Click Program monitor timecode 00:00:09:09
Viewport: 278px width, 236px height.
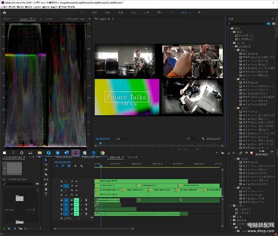102,139
